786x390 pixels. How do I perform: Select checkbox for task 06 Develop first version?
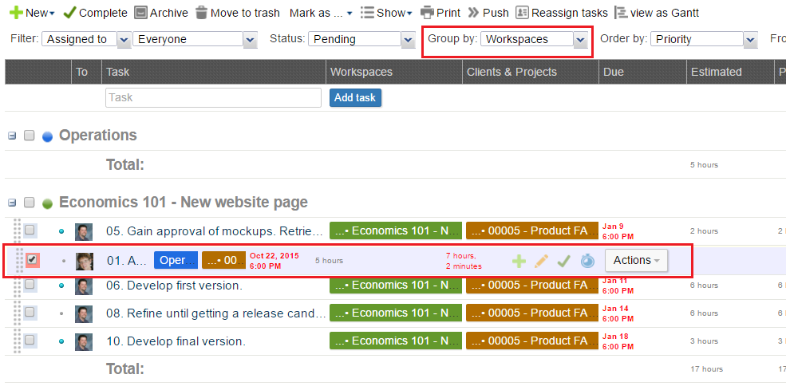pyautogui.click(x=30, y=286)
